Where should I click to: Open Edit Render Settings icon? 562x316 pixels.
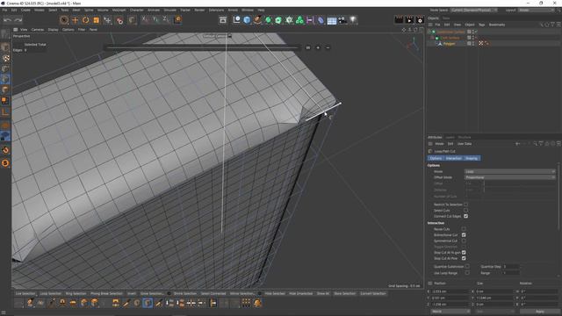coord(420,20)
